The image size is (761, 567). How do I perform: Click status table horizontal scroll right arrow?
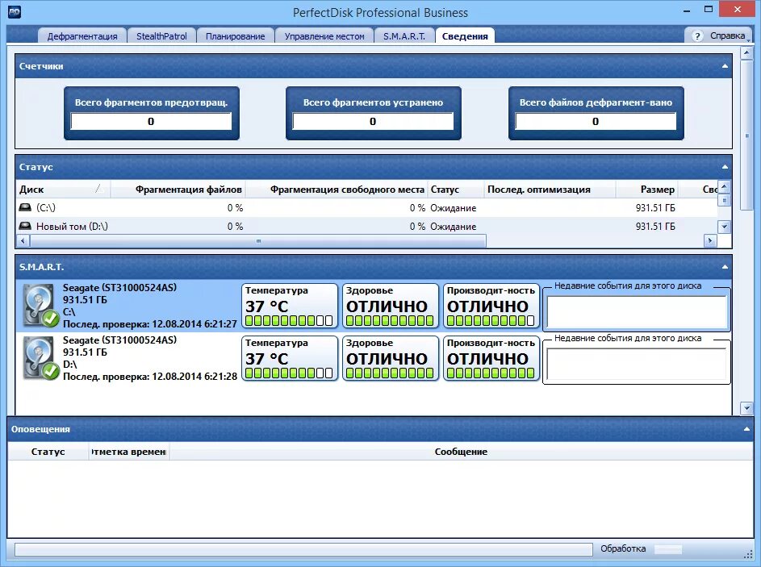click(710, 240)
